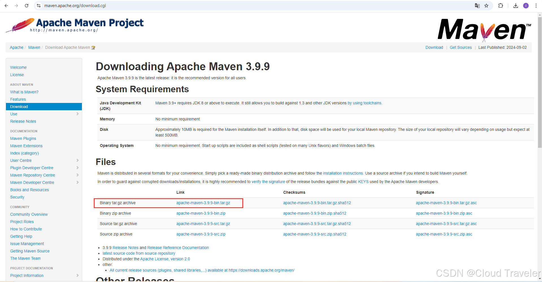The image size is (542, 282).
Task: Open site information icon in address bar
Action: (x=39, y=6)
